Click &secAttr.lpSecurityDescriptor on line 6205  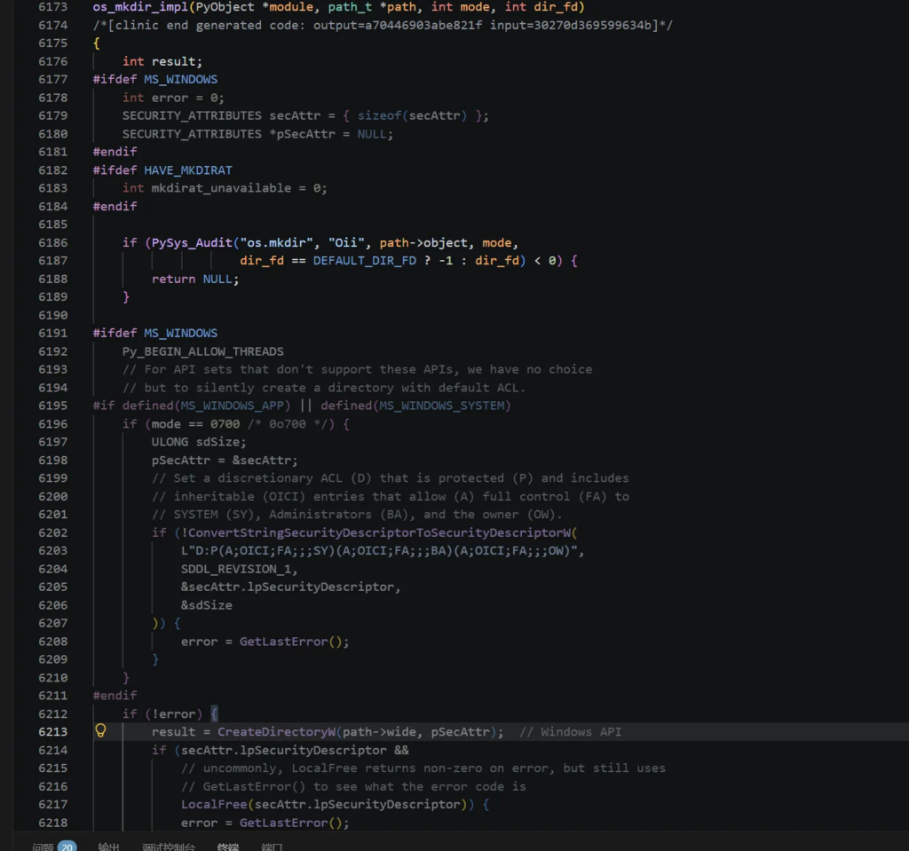point(287,587)
